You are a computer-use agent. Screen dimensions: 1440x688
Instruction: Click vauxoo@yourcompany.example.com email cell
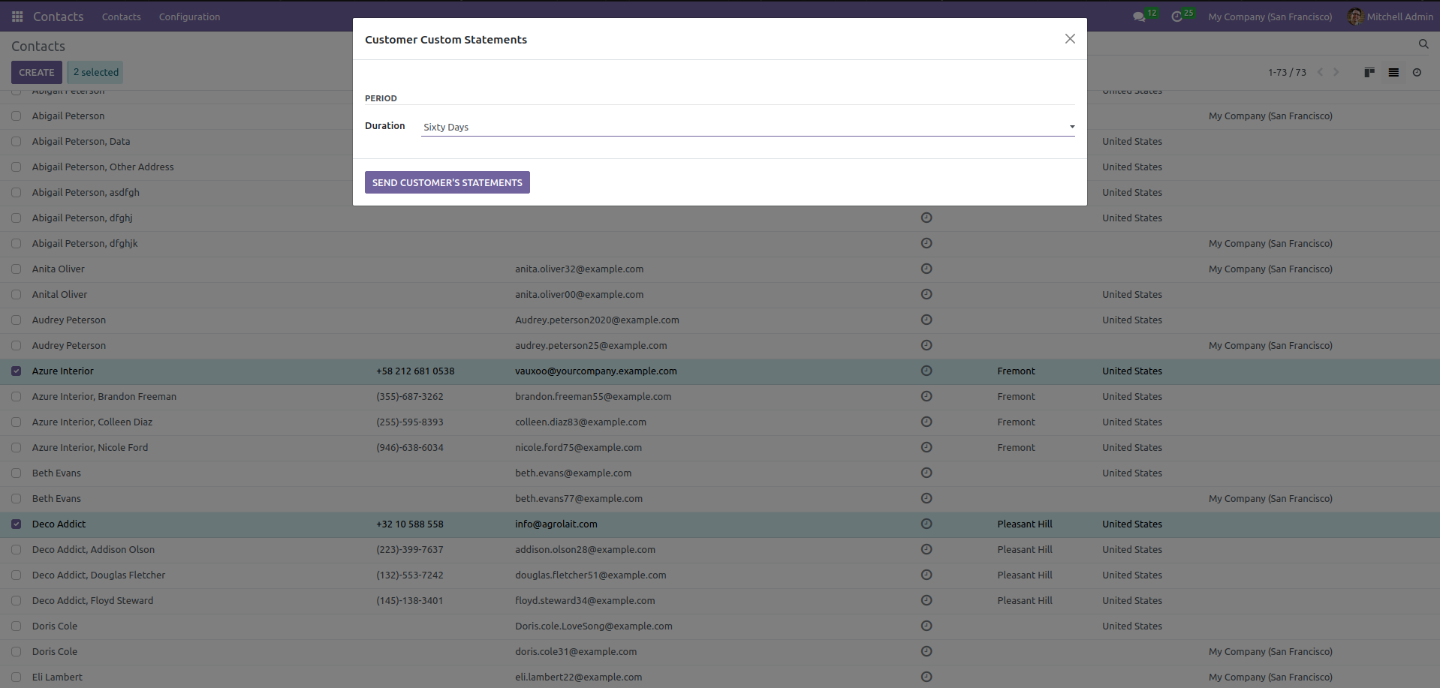tap(596, 371)
